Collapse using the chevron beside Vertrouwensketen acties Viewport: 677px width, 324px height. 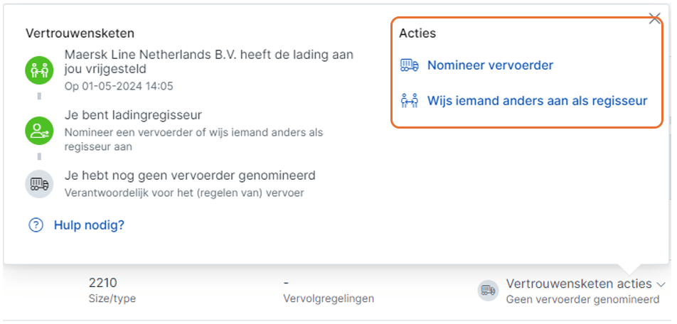tap(661, 284)
